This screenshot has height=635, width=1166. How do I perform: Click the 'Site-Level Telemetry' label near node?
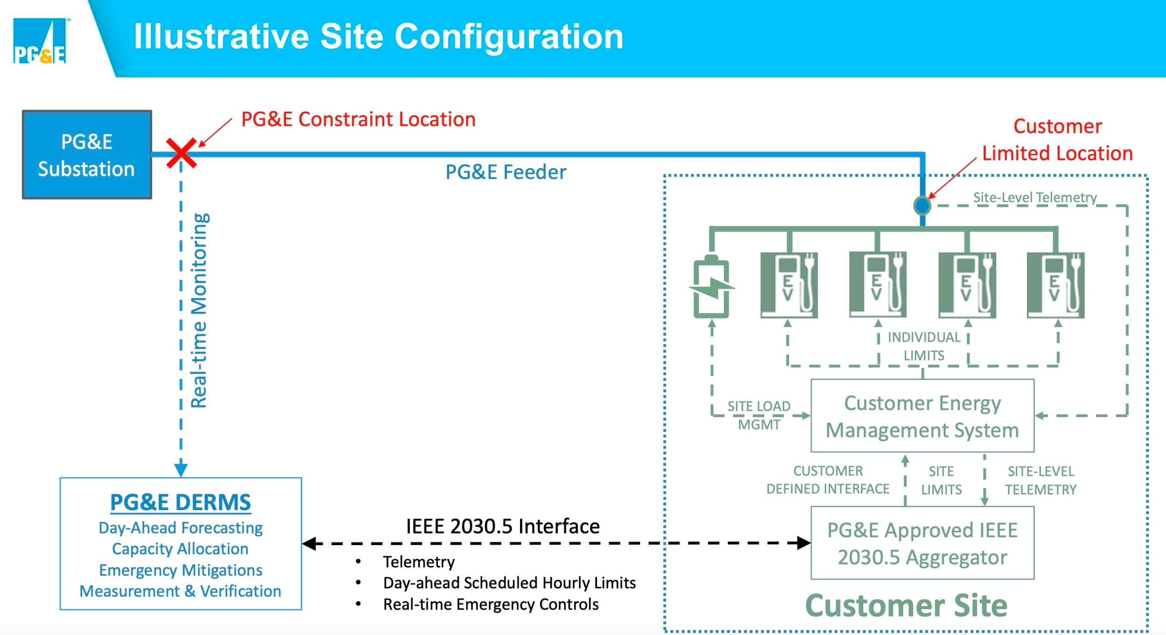pos(1035,198)
